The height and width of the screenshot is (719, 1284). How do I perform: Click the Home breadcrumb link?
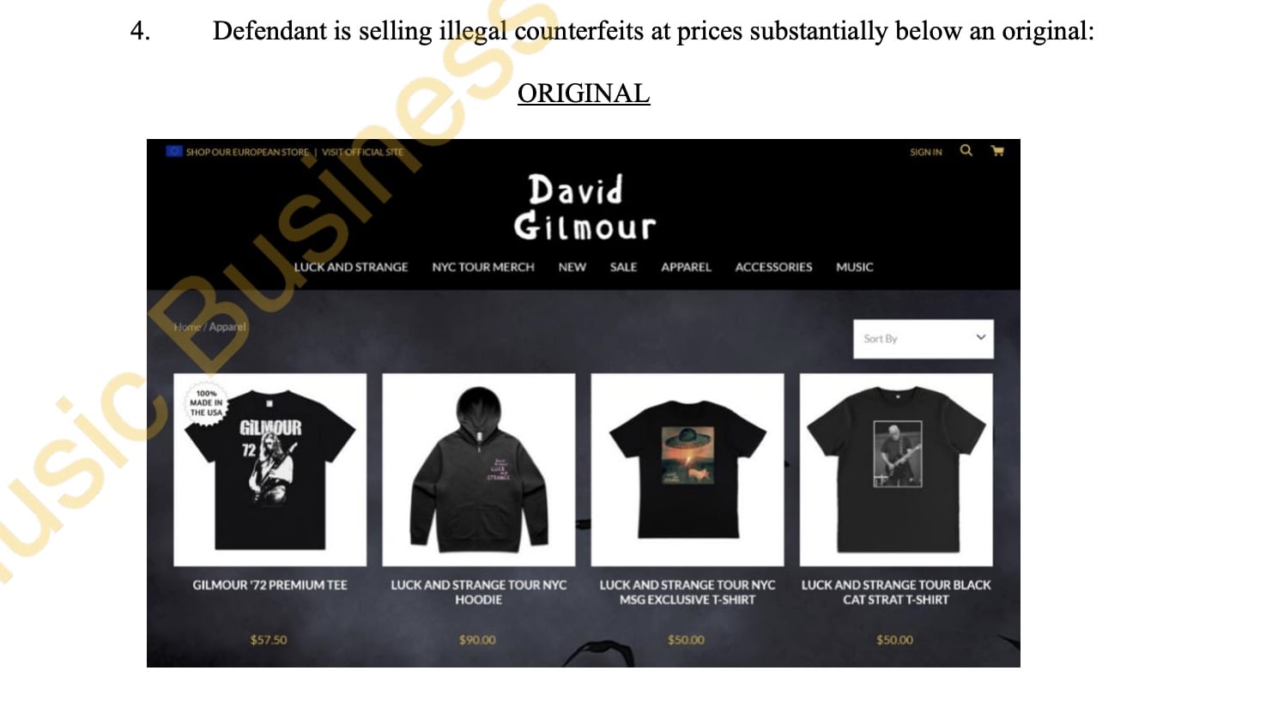pos(187,327)
